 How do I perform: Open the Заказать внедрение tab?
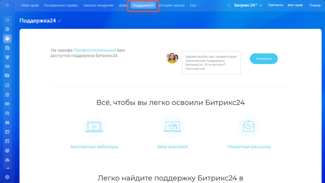(98, 5)
